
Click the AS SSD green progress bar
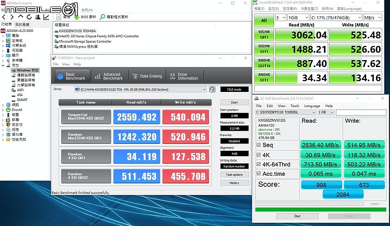(321, 210)
